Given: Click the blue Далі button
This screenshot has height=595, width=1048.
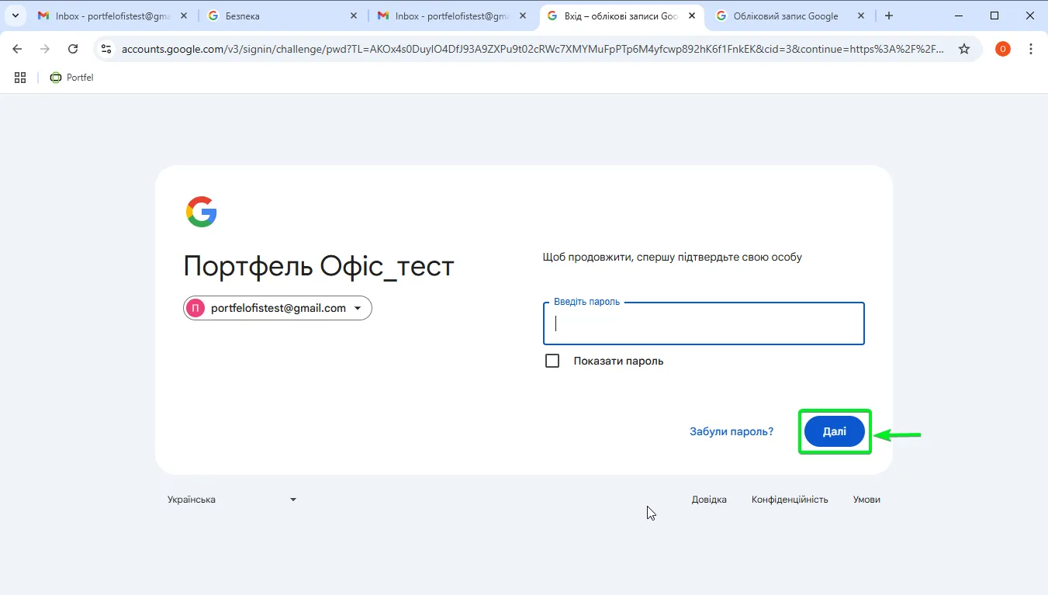Looking at the screenshot, I should 834,431.
